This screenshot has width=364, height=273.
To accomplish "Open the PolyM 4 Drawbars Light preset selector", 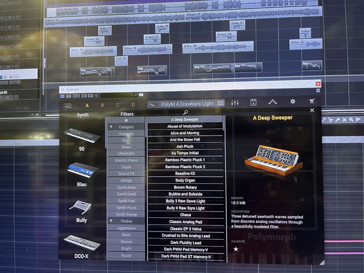I will (x=186, y=104).
